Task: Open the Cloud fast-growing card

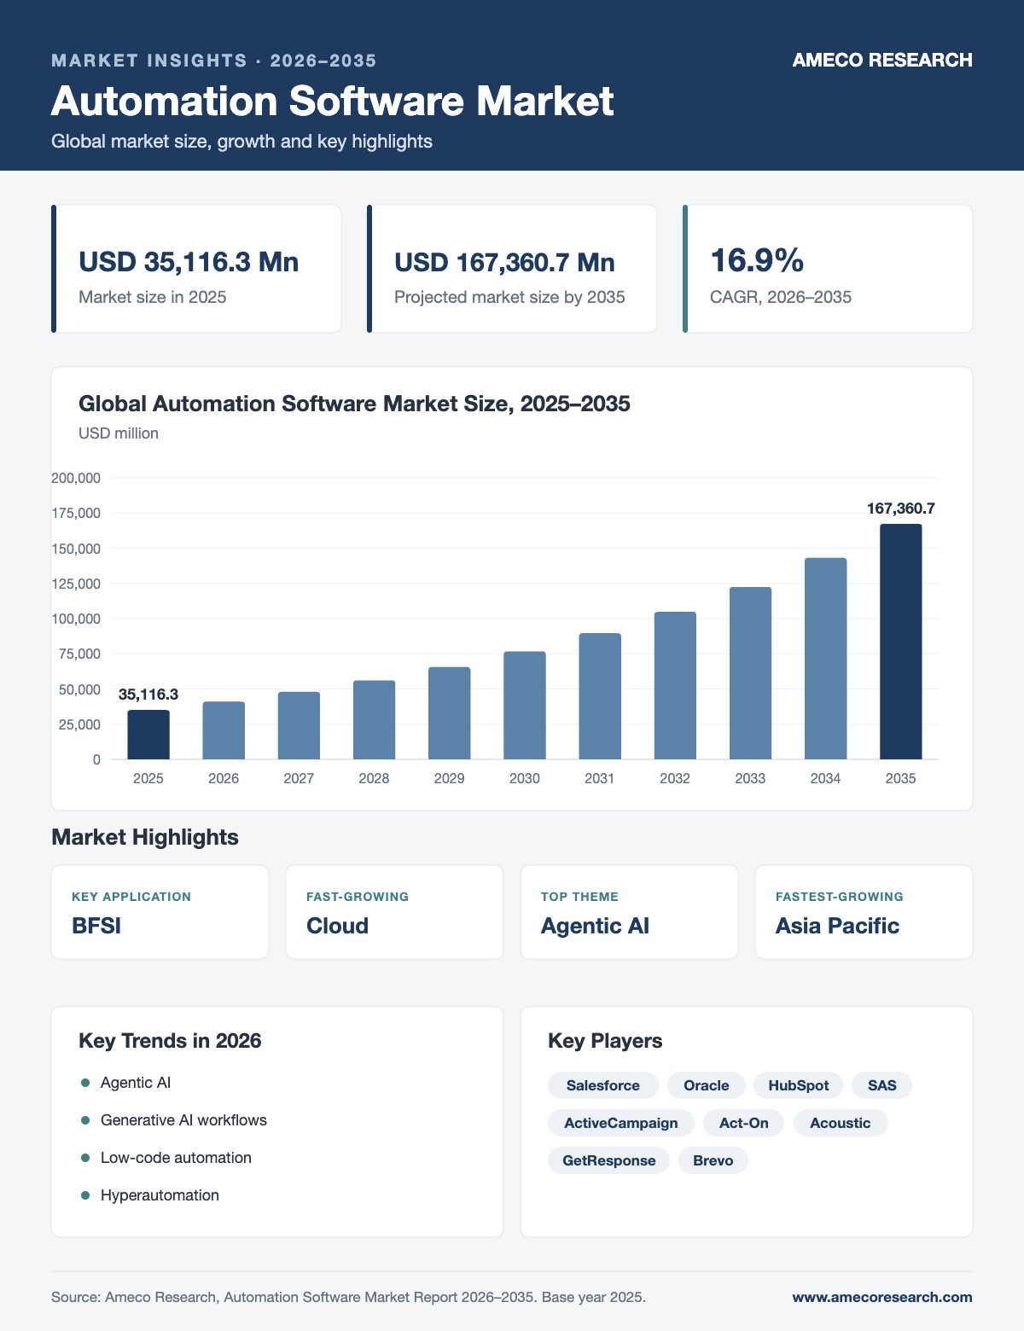Action: tap(394, 912)
